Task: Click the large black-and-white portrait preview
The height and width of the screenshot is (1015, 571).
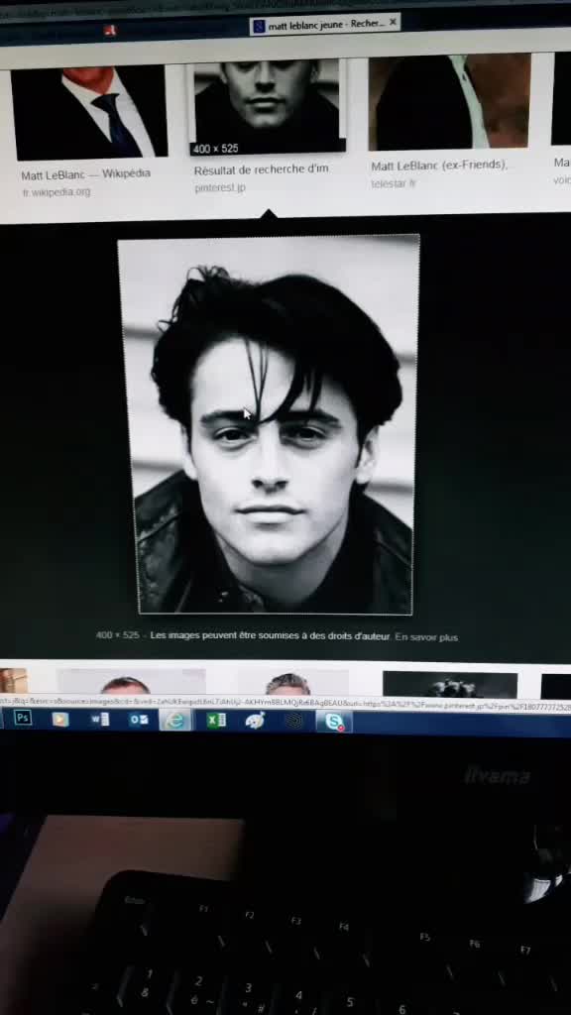Action: 271,424
